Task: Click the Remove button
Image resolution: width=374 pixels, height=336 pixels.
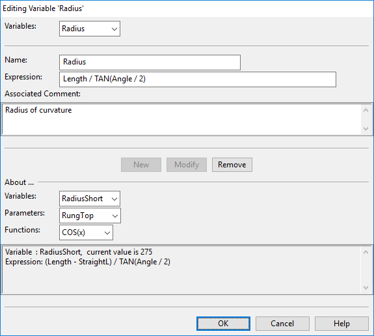Action: click(232, 165)
